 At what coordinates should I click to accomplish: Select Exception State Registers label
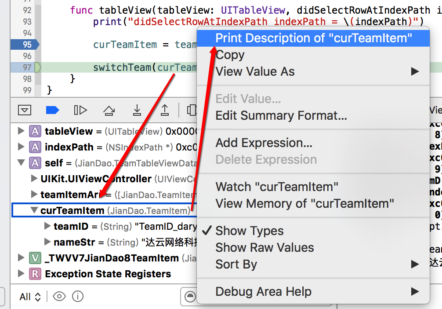pos(108,274)
